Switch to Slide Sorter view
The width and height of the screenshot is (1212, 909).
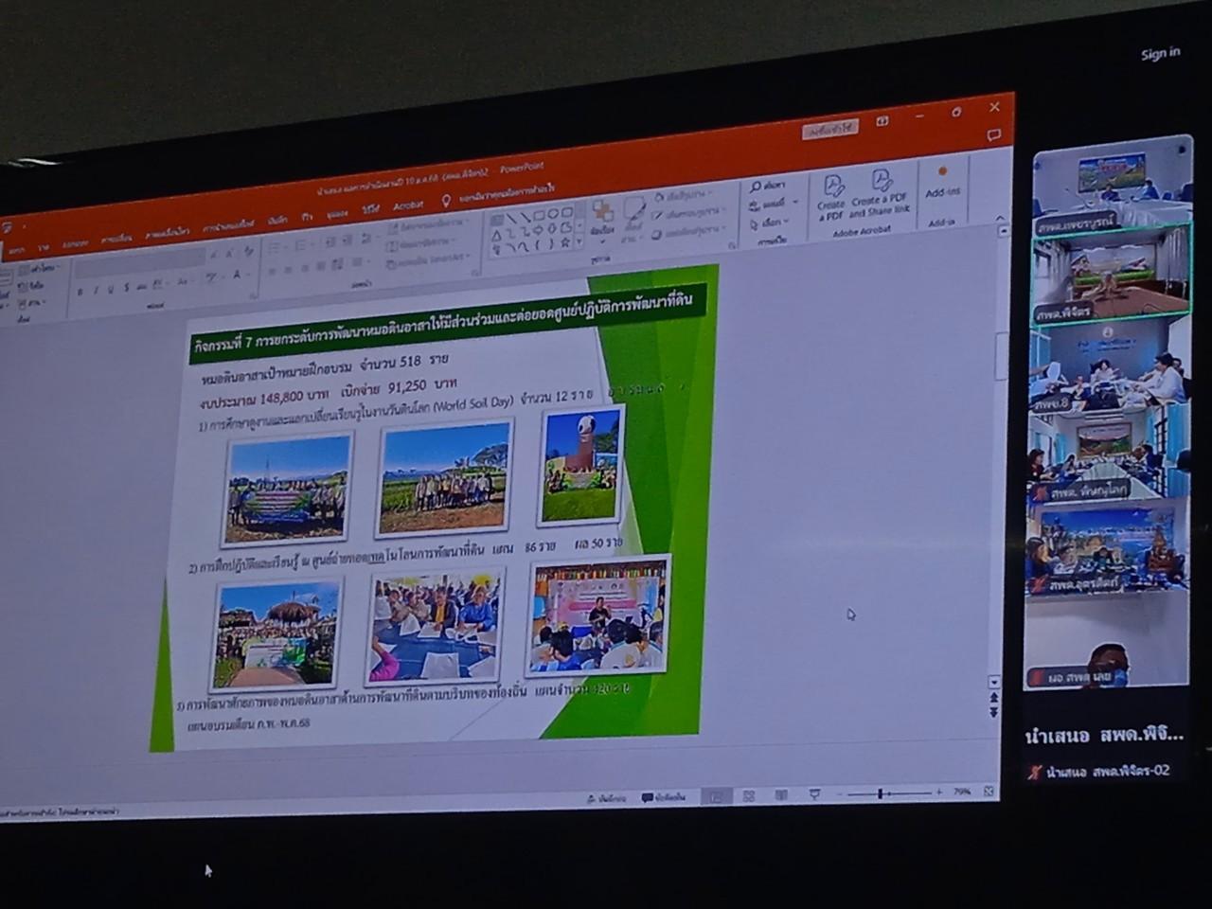point(749,796)
